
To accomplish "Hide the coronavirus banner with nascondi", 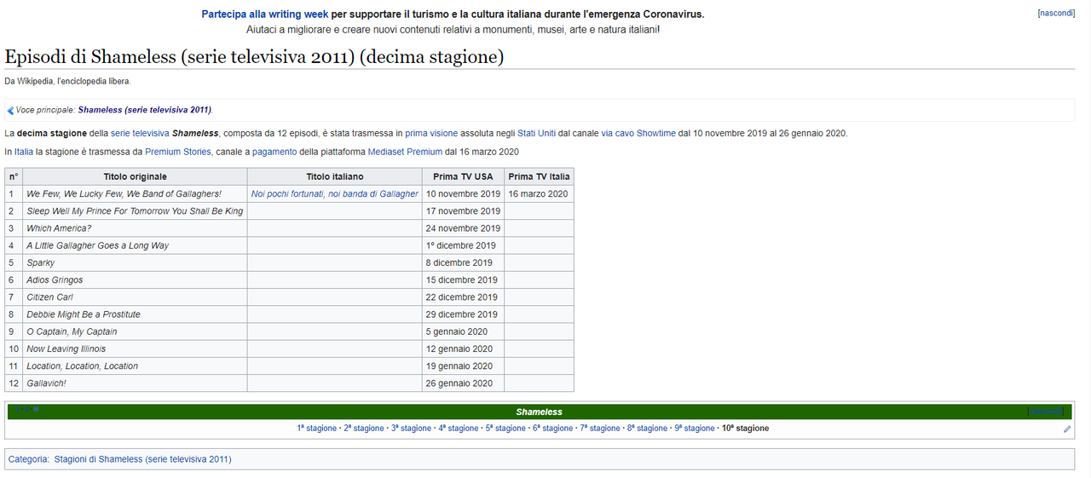I will 1056,14.
